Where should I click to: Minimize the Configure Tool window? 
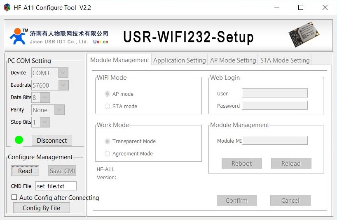pos(277,7)
